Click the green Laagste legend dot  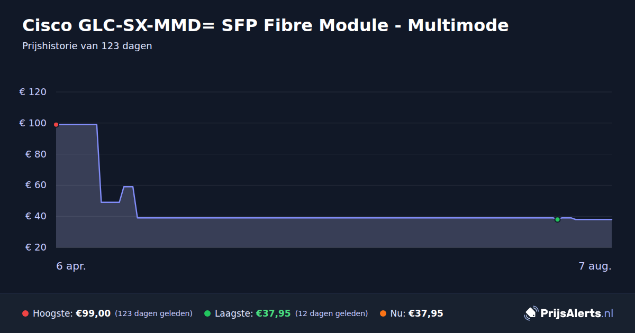207,313
